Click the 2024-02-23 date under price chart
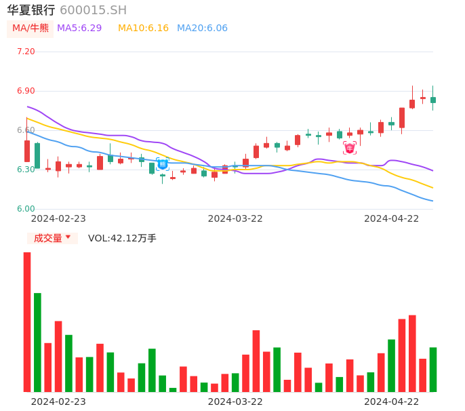The width and height of the screenshot is (465, 411). (x=58, y=218)
